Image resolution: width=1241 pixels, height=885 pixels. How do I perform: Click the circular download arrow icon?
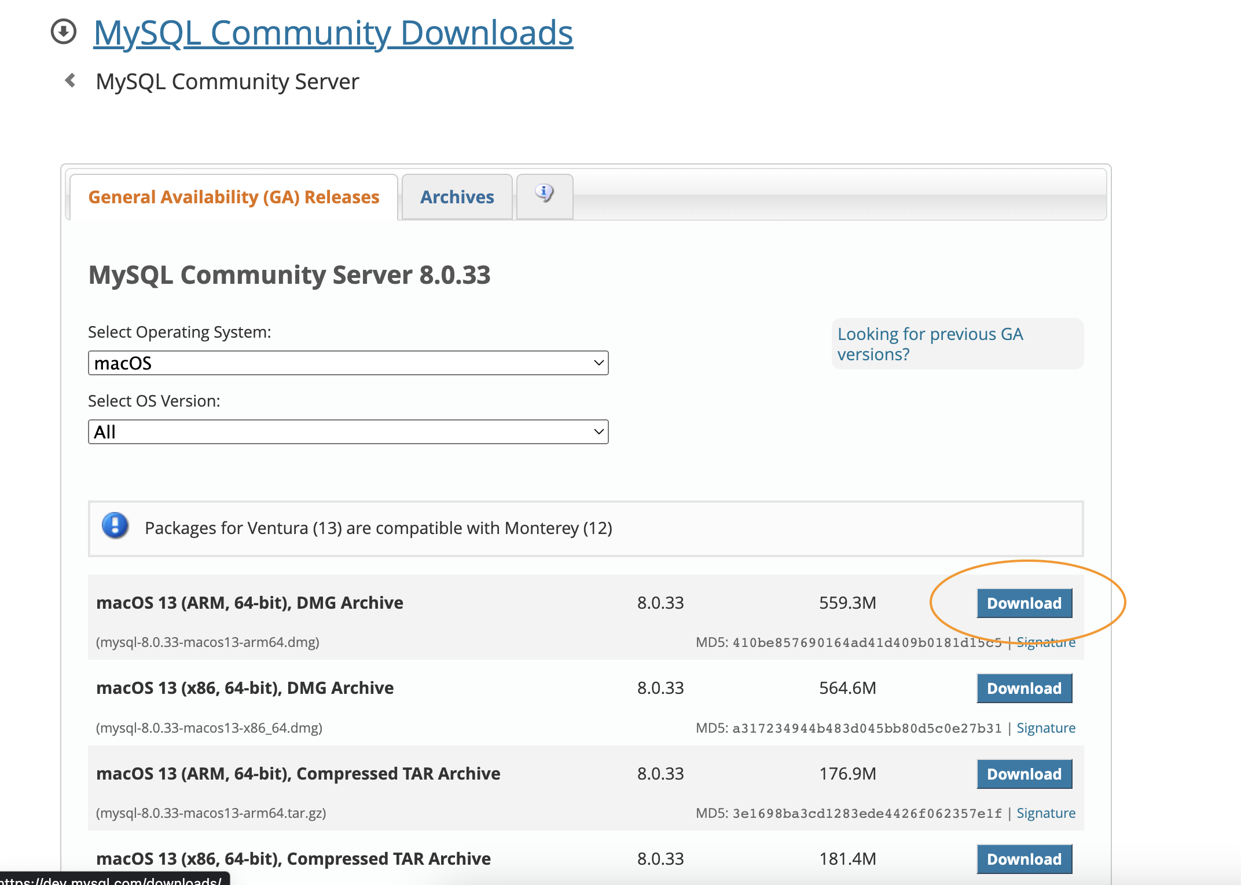pyautogui.click(x=64, y=32)
